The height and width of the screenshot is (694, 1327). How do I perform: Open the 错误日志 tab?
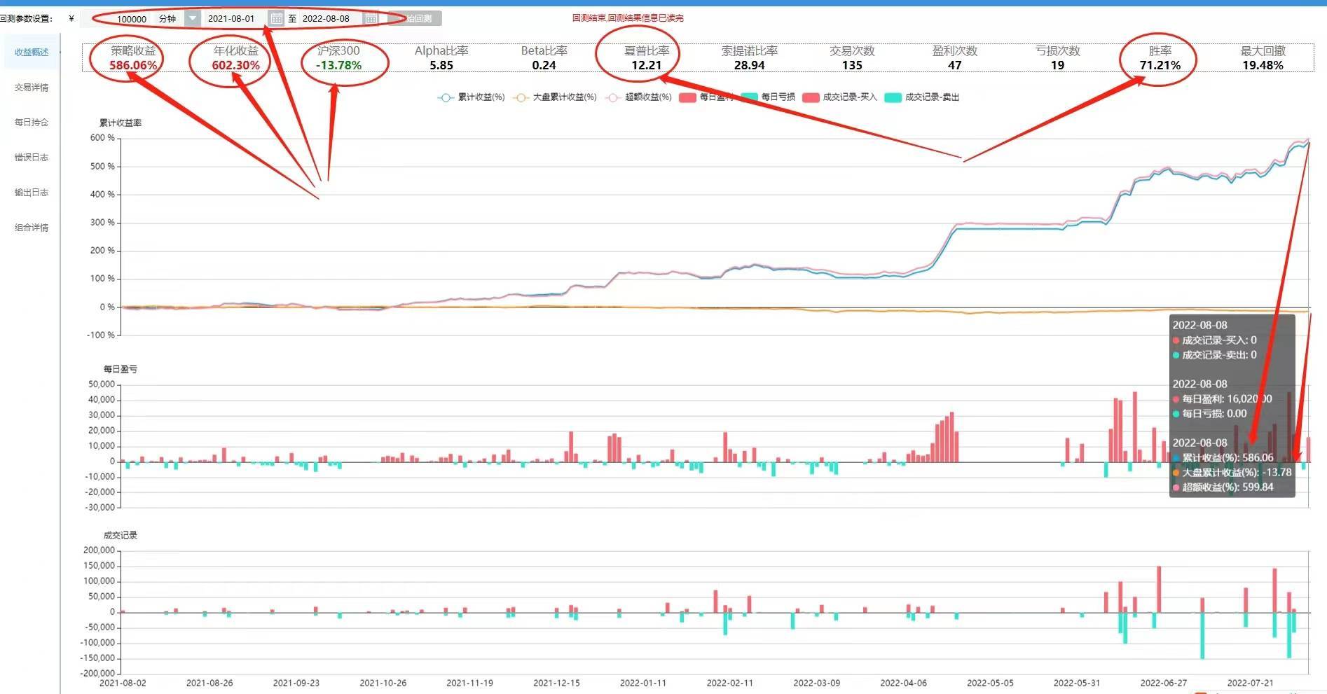32,158
